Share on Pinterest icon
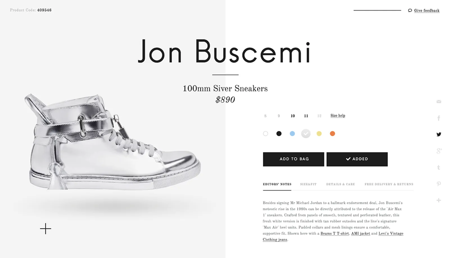Image resolution: width=450 pixels, height=258 pixels. (439, 184)
